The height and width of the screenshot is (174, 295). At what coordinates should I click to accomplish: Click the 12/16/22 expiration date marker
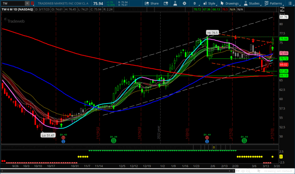[139, 133]
